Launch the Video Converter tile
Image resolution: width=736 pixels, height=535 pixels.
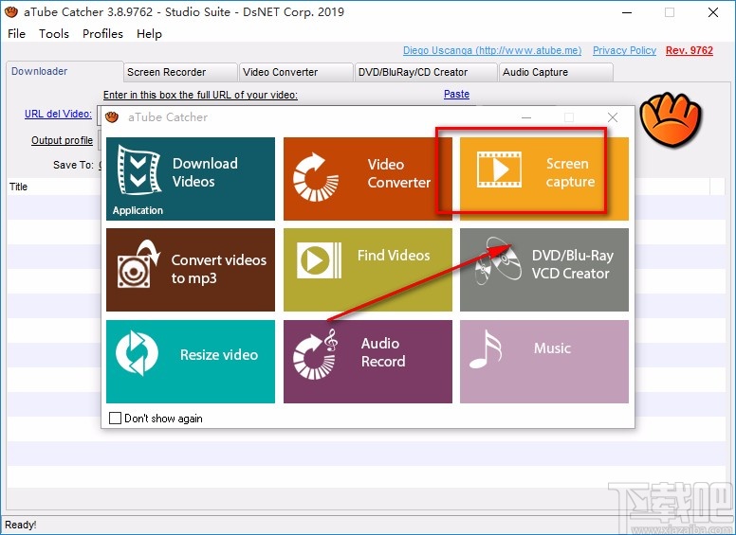[368, 178]
